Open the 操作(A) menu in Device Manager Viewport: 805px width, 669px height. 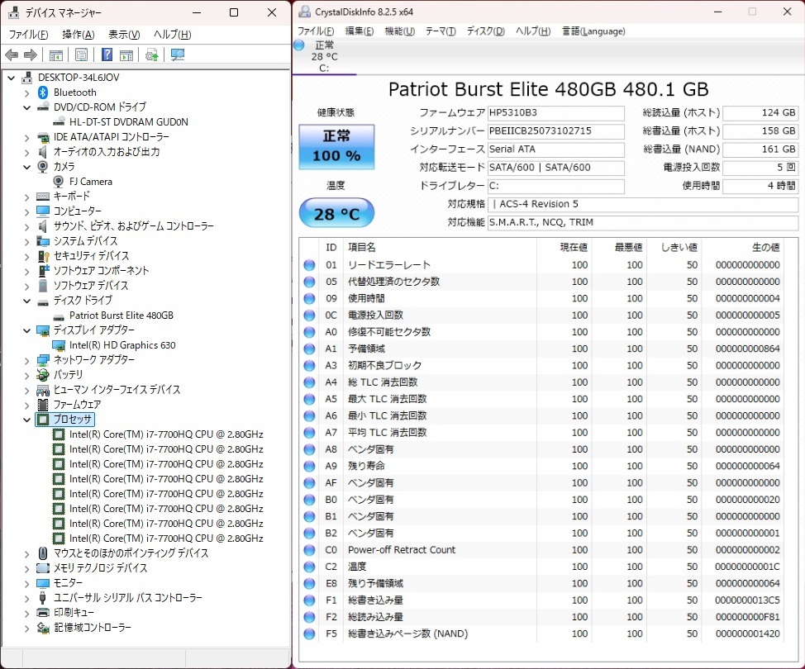78,35
